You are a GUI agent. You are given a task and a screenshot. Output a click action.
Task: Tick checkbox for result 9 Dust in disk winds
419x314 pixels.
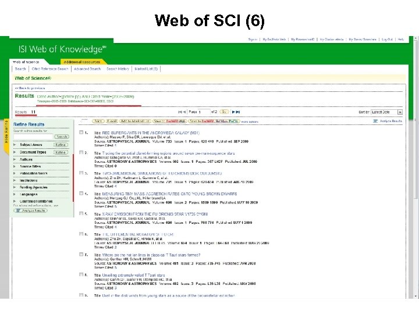tap(81, 295)
